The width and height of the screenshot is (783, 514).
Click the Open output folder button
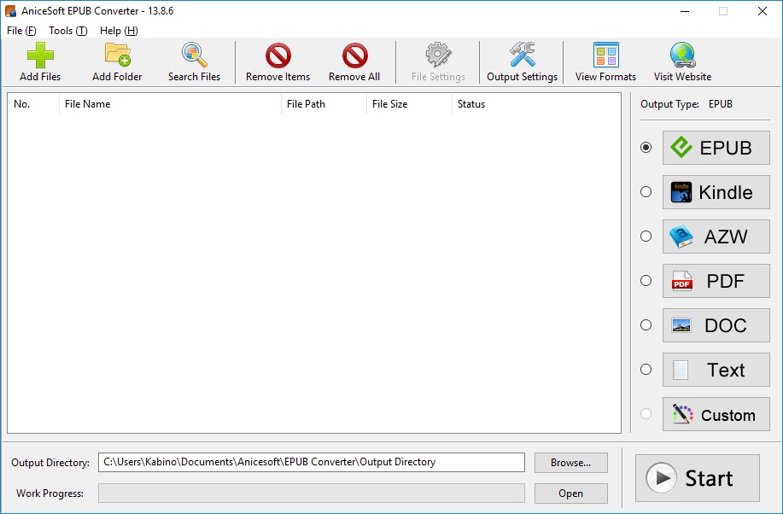pyautogui.click(x=570, y=494)
